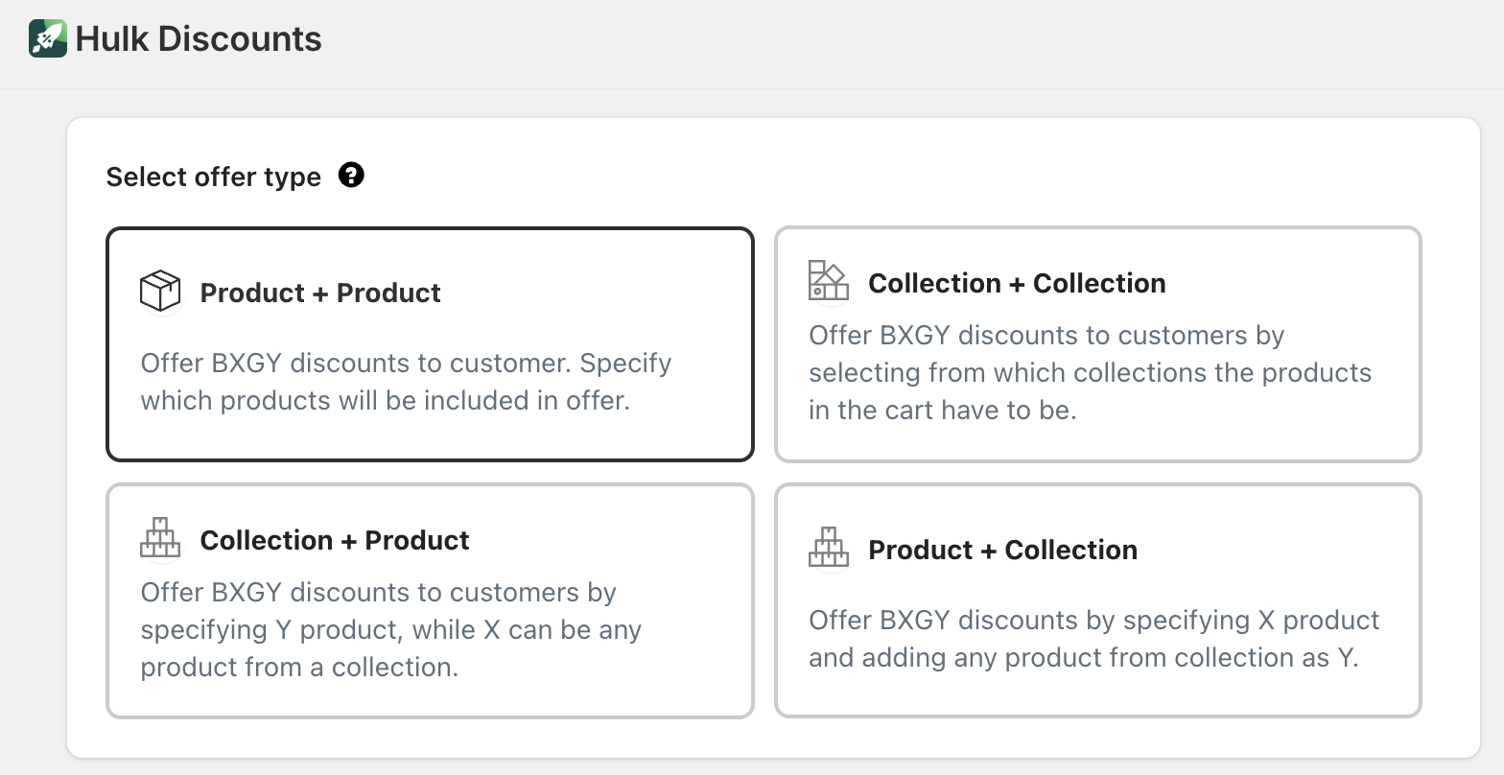Click the Collection + Collection heading text
Viewport: 1504px width, 775px height.
(1017, 283)
